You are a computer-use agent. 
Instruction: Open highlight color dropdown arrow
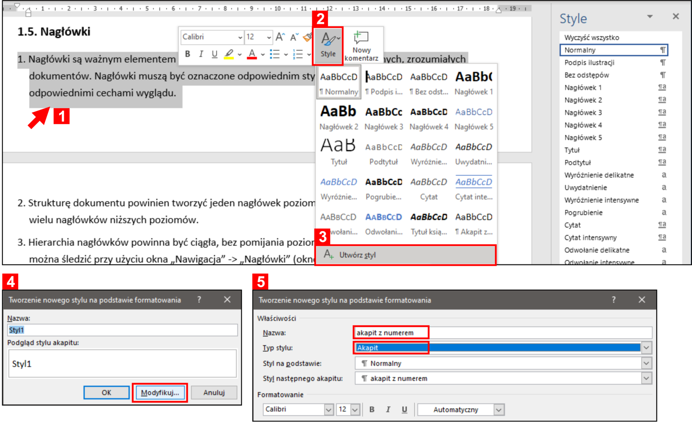tap(240, 55)
